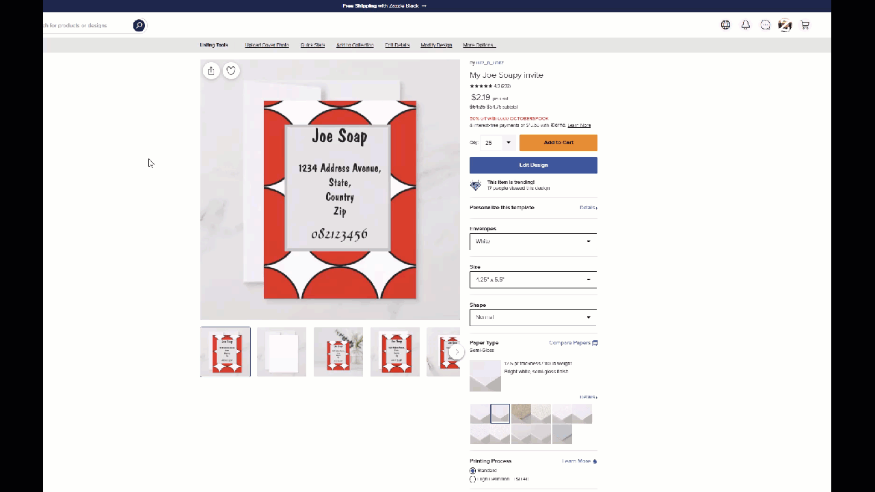
Task: Select High Definition printing process
Action: pyautogui.click(x=473, y=479)
